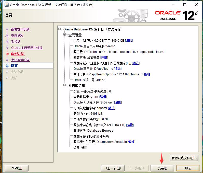Collapse the 数据库信息 tree section
The image size is (203, 173).
(65, 85)
